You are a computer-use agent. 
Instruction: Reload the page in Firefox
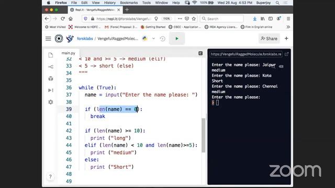click(63, 19)
